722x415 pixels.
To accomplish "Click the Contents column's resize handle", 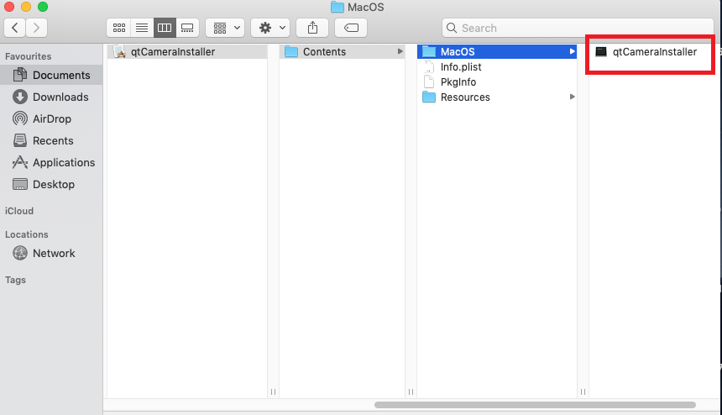I will click(411, 391).
